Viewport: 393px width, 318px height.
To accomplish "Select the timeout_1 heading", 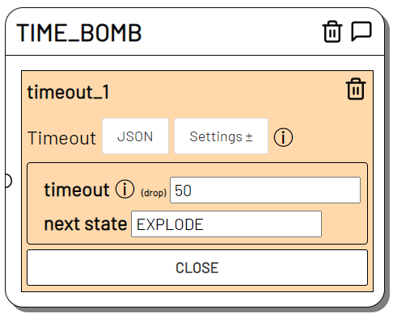I will pos(68,92).
